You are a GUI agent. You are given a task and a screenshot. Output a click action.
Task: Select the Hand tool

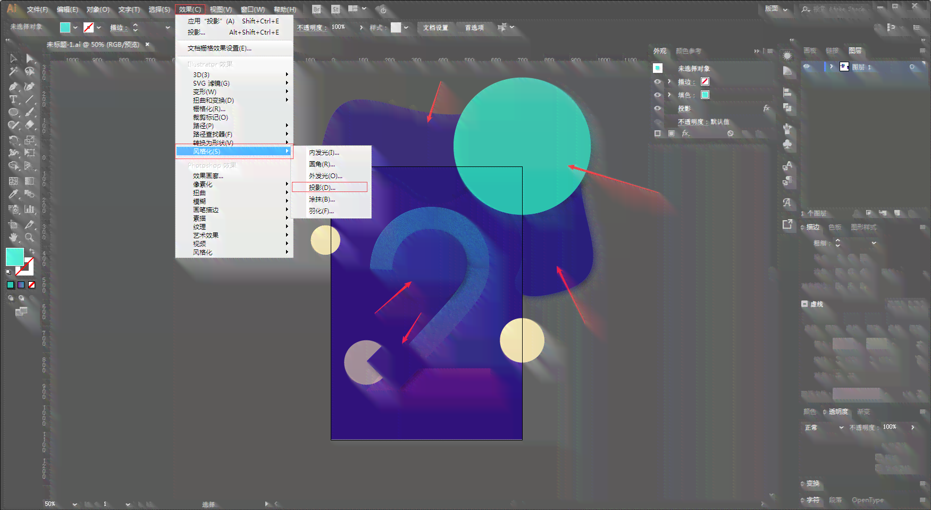coord(13,237)
